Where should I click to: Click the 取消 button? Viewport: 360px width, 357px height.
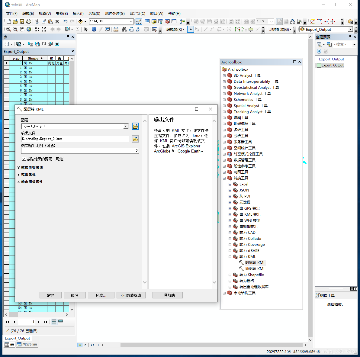pos(75,295)
